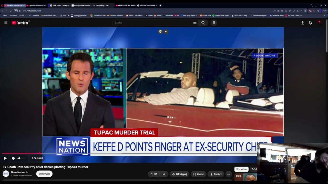Image resolution: width=328 pixels, height=184 pixels.
Task: Select the Wszystkie filter chip
Action: tap(241, 169)
